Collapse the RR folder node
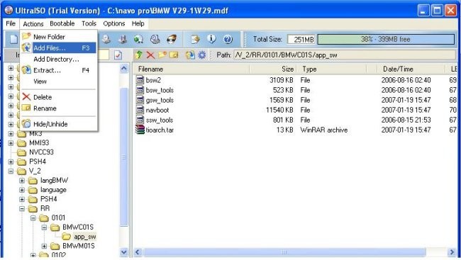This screenshot has width=461, height=260. click(22, 209)
